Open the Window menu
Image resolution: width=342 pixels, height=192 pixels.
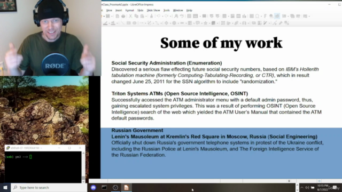(x=178, y=10)
